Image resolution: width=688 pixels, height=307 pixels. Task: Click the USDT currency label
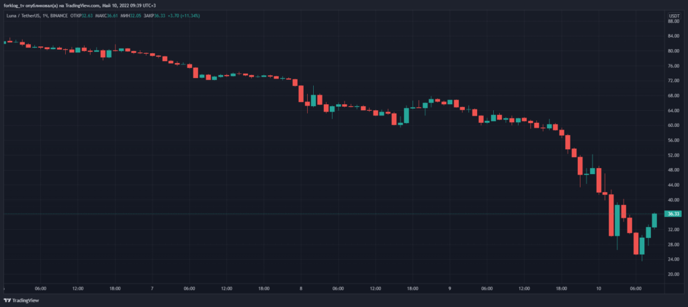(674, 14)
